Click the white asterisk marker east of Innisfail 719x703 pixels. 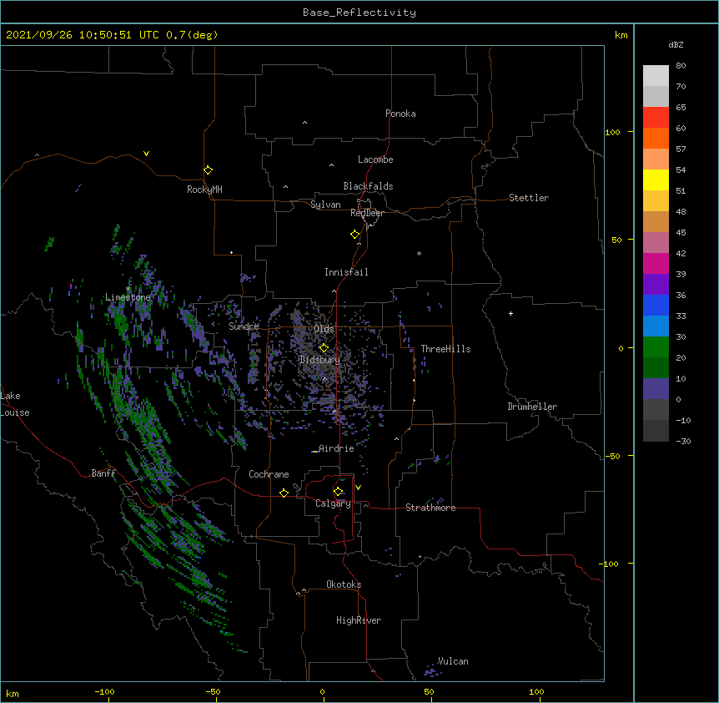419,253
